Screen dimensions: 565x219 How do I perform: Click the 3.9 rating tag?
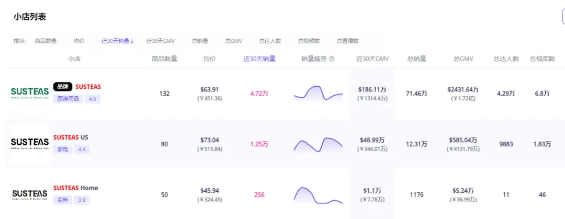tap(82, 200)
